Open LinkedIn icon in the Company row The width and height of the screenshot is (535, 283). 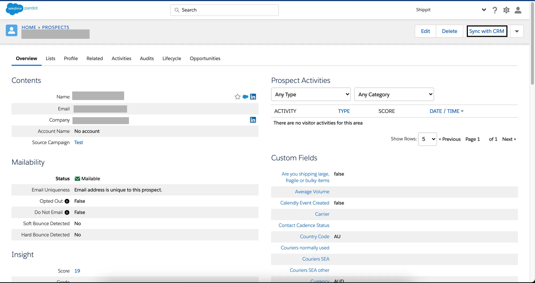(253, 120)
